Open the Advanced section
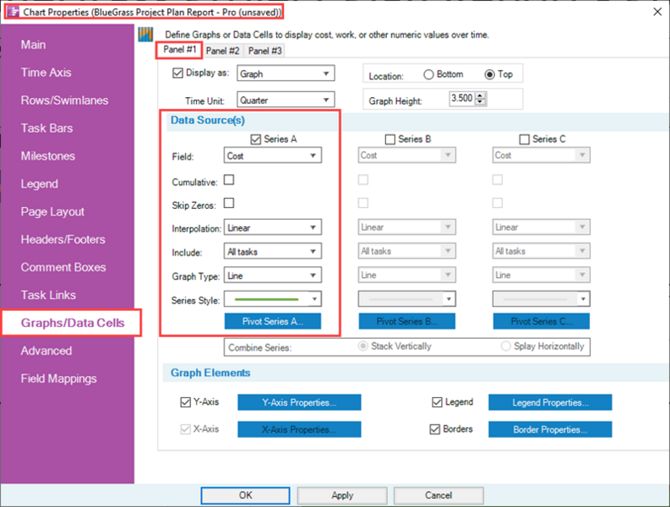This screenshot has width=670, height=507. [46, 351]
